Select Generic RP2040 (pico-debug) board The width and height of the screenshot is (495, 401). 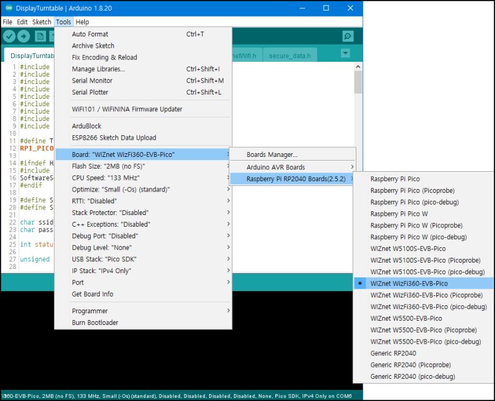tap(423, 377)
